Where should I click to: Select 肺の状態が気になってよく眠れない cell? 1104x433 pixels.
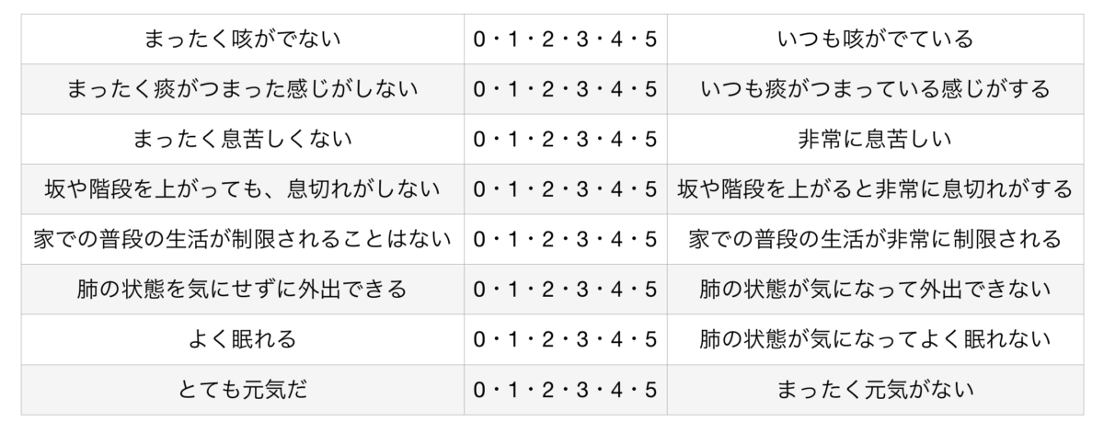tap(875, 340)
